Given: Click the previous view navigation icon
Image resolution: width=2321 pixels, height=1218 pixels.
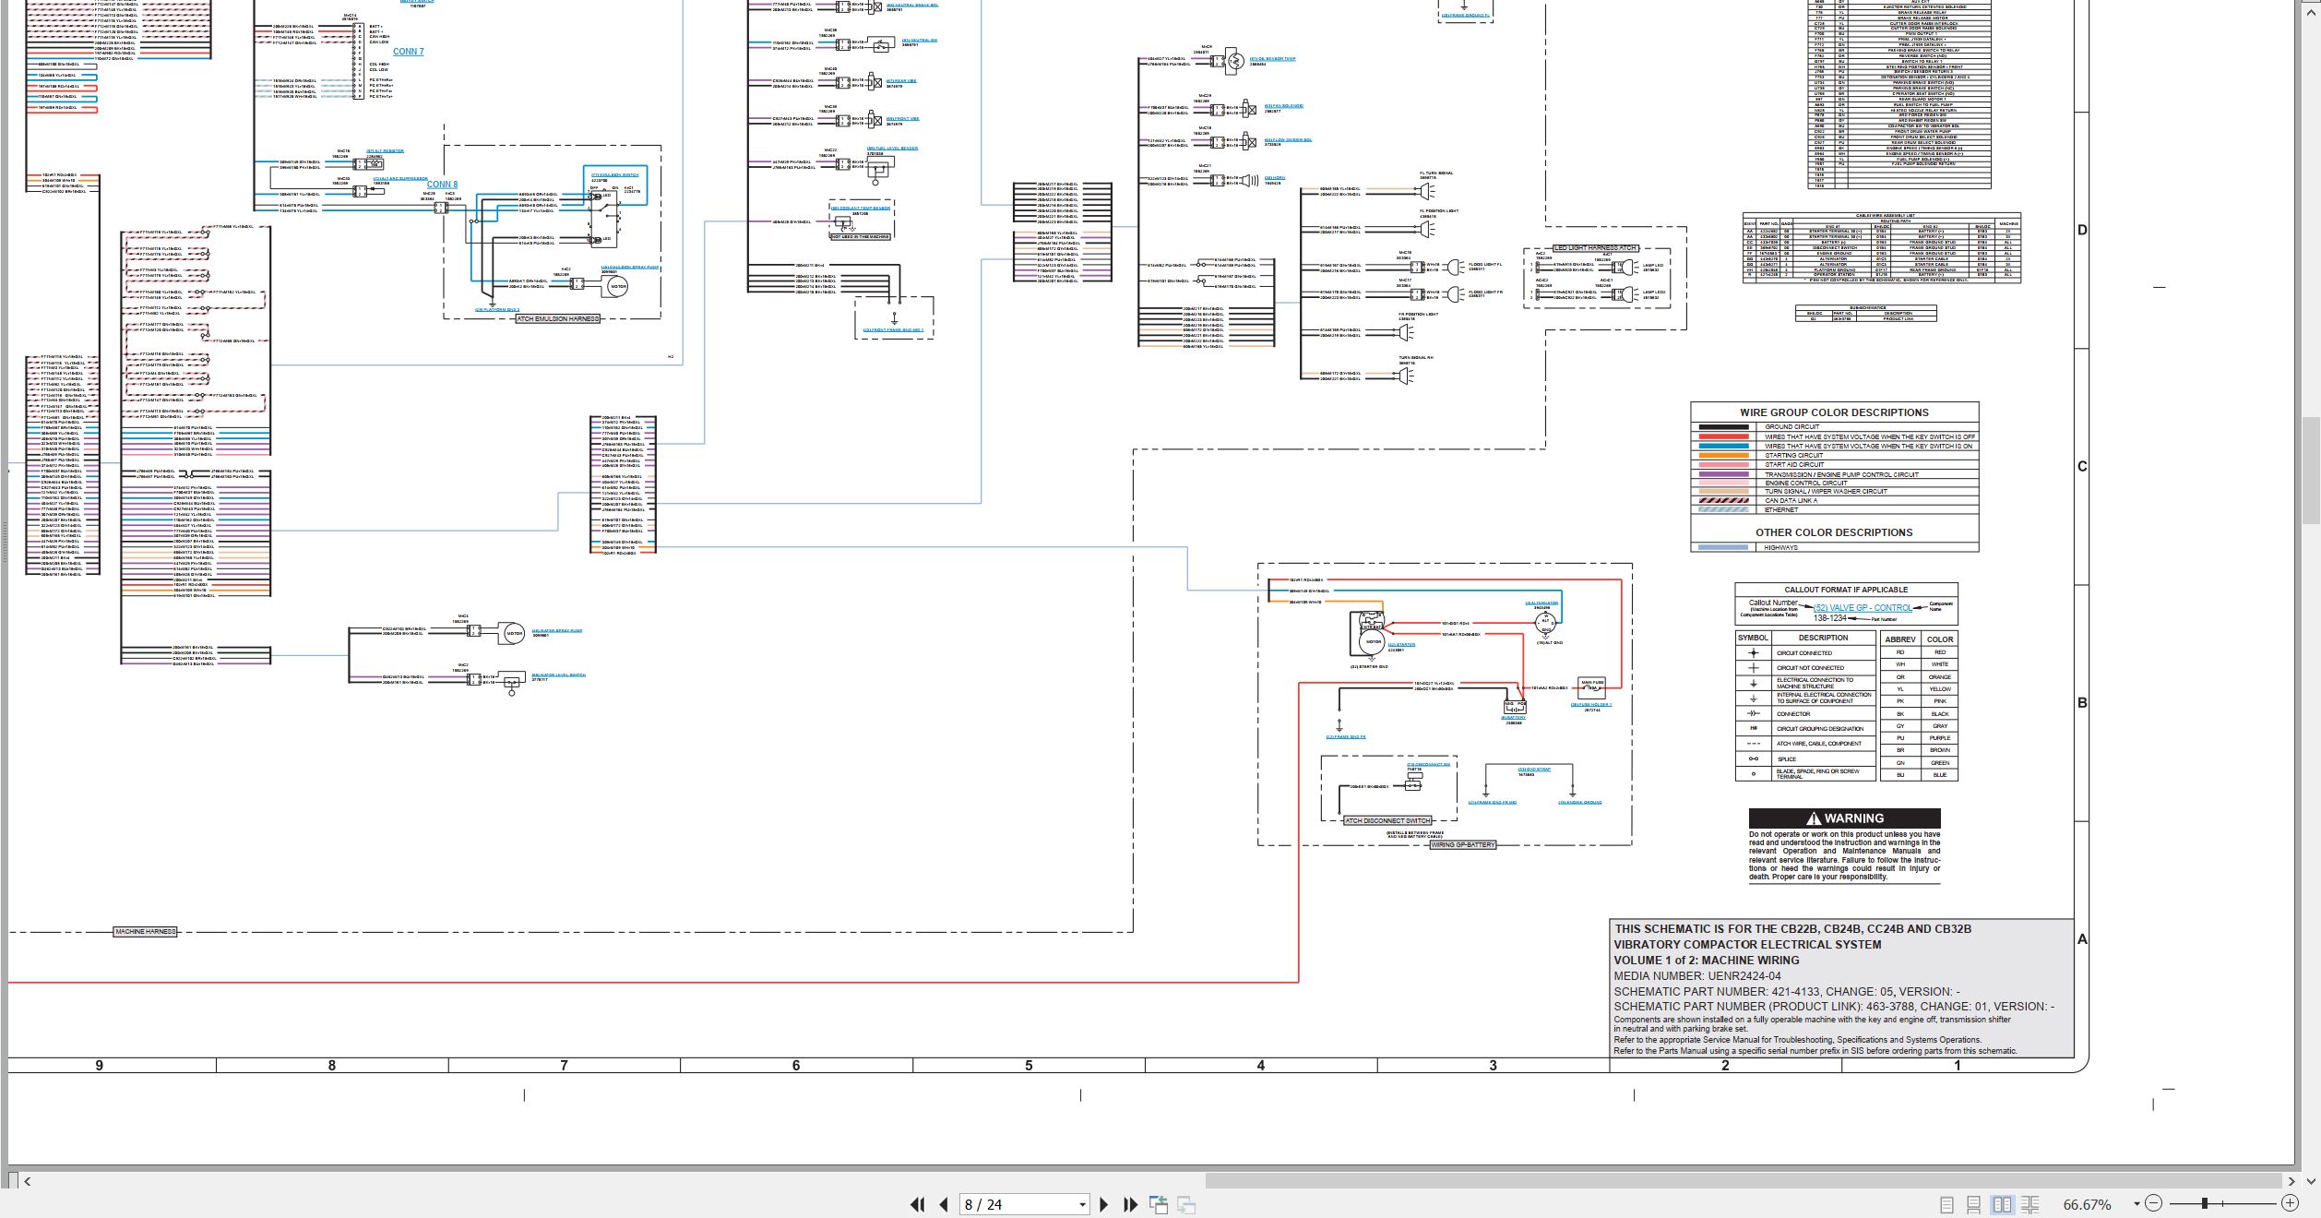Looking at the screenshot, I should click(x=1159, y=1204).
